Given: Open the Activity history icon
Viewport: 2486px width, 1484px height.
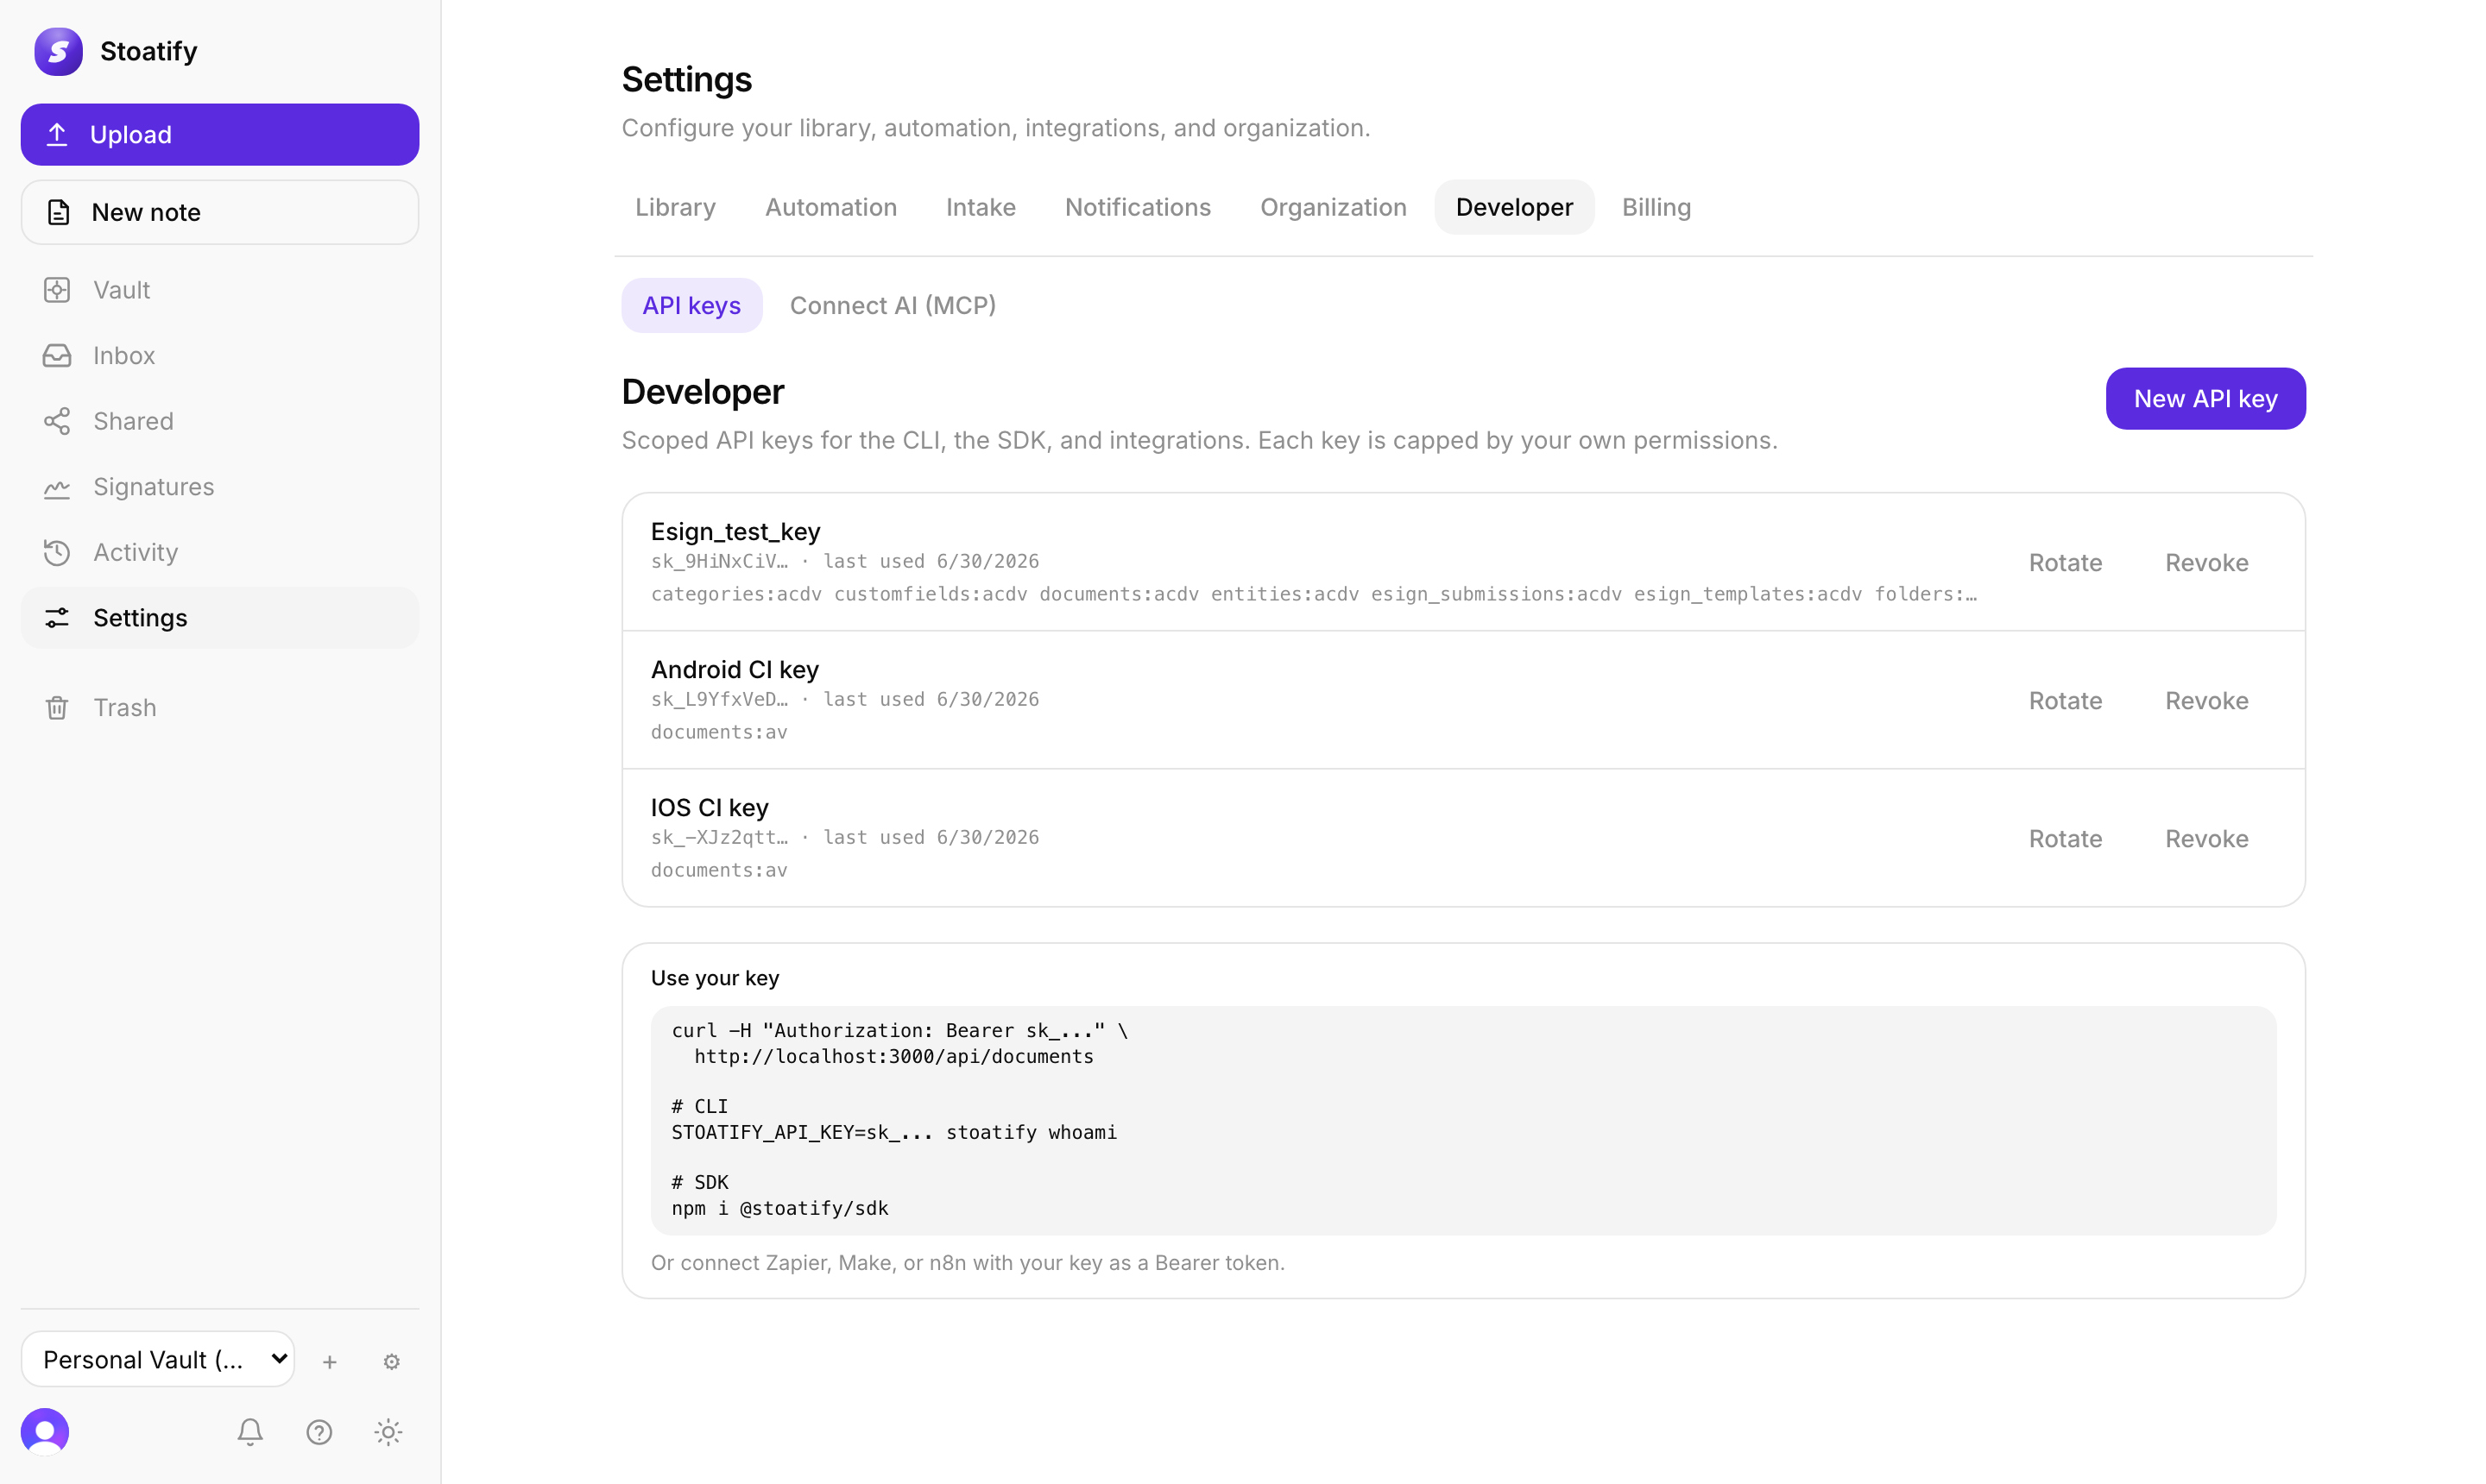Looking at the screenshot, I should (x=57, y=552).
